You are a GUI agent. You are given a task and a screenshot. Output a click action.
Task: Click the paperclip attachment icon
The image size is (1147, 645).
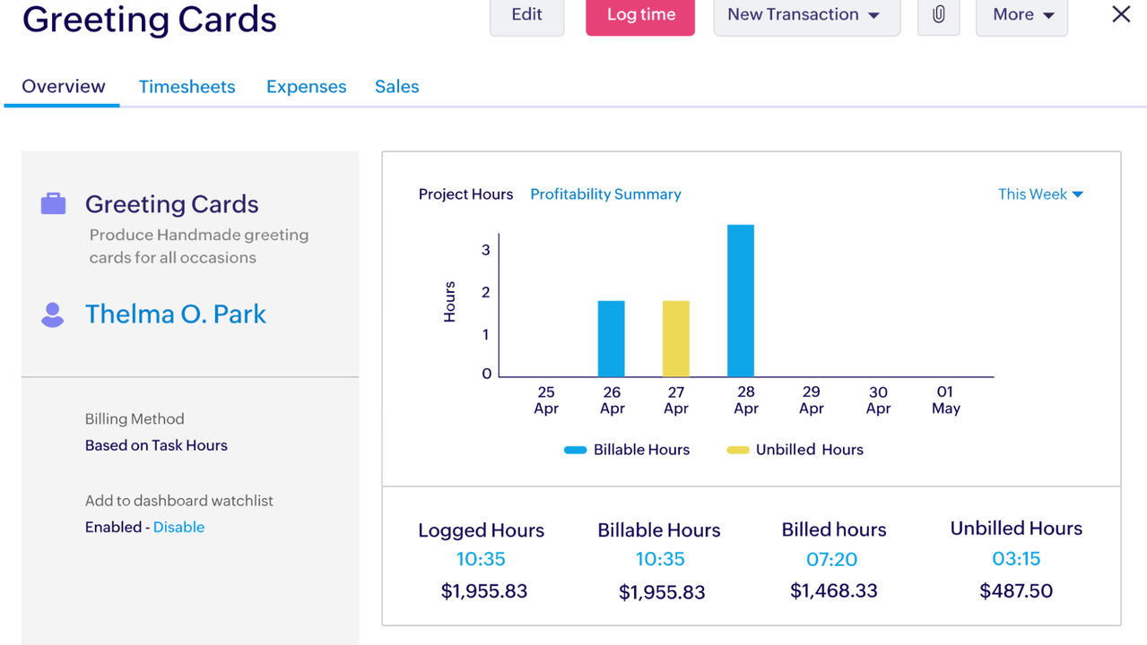[x=938, y=15]
